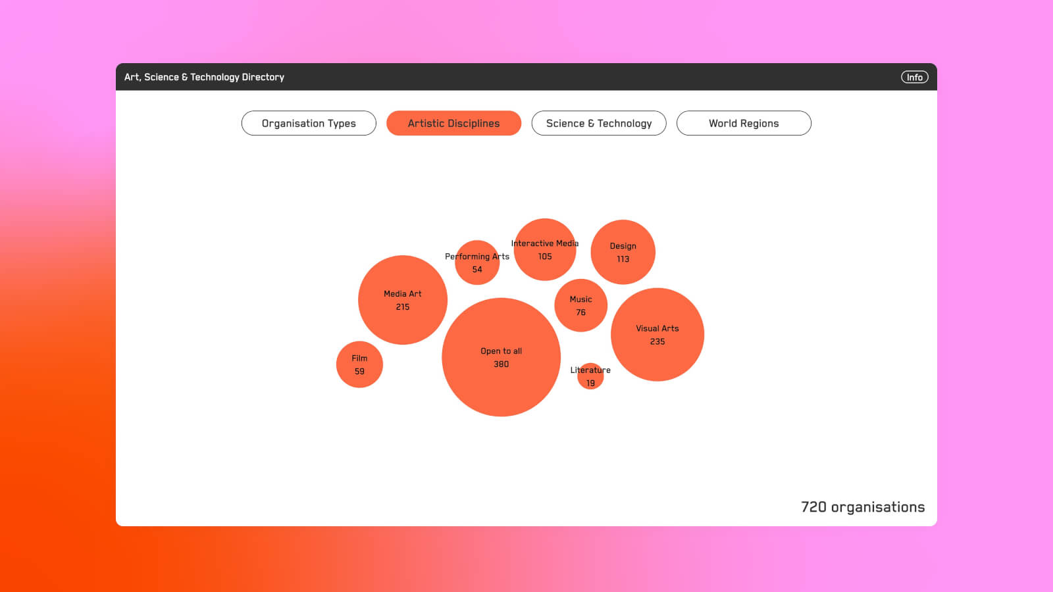1053x592 pixels.
Task: Select the Artistic Disciplines tab
Action: coord(453,123)
